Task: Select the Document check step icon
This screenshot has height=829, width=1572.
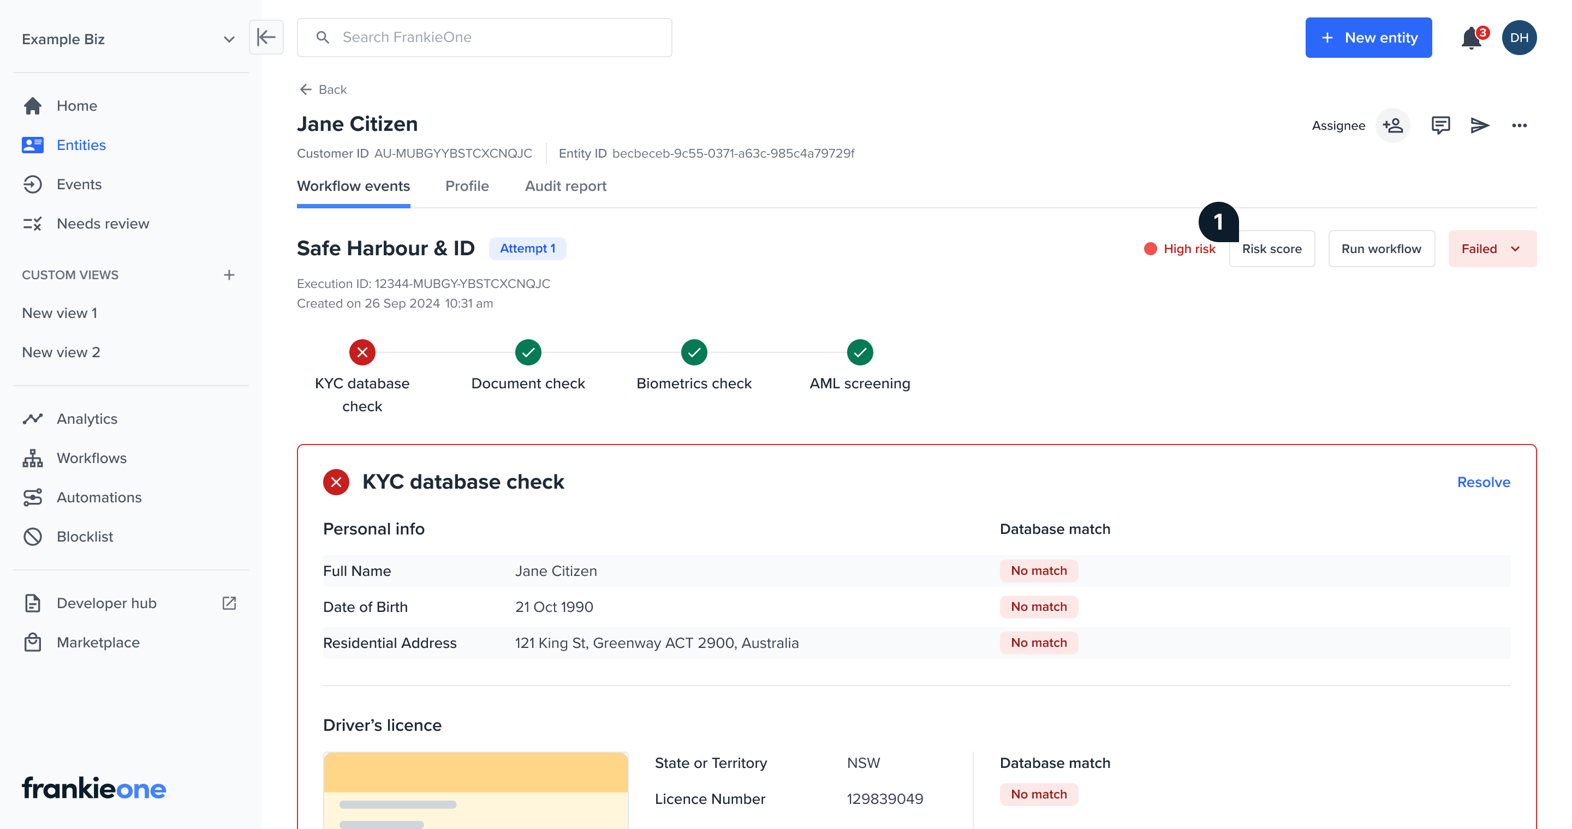Action: 528,352
